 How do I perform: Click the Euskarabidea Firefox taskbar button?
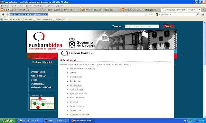(82, 121)
